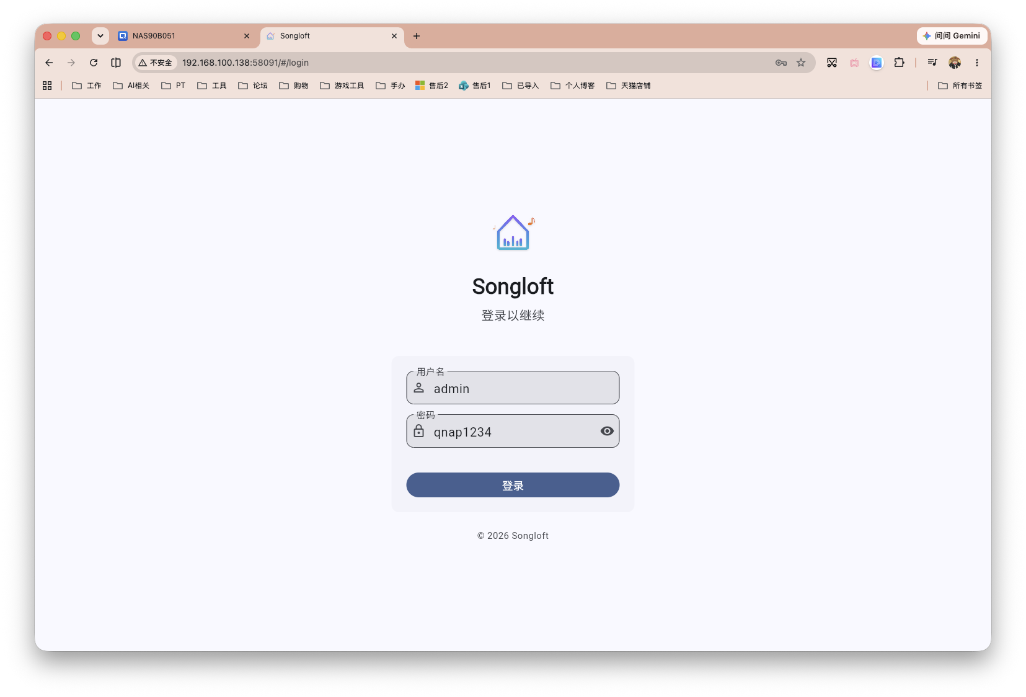The width and height of the screenshot is (1026, 697).
Task: Open the apps grid shortcut
Action: click(x=47, y=86)
